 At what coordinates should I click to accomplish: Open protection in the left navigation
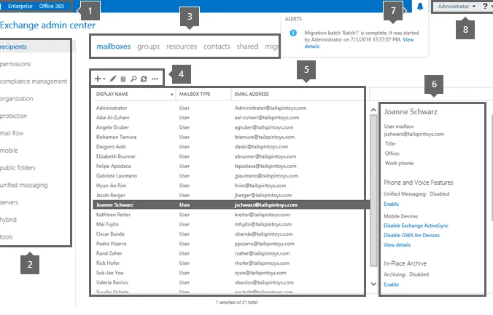point(14,116)
